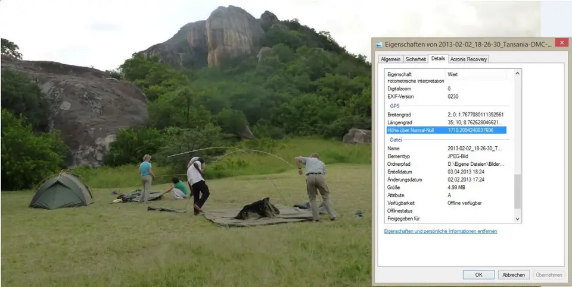The width and height of the screenshot is (572, 287).
Task: Select the Ordnerpfad row
Action: point(446,164)
